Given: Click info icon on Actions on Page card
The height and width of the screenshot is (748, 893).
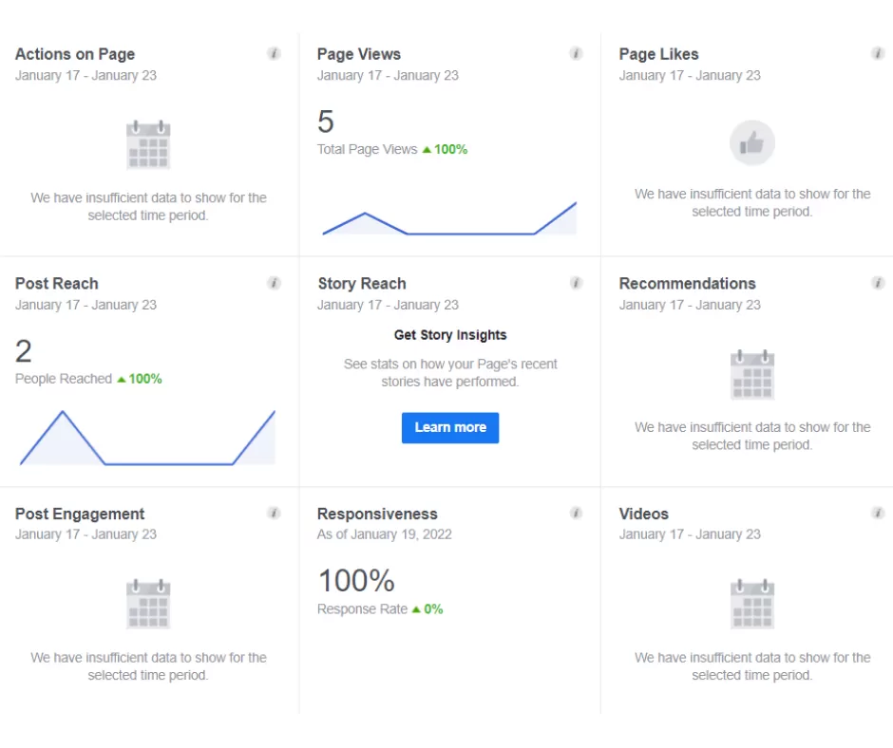Looking at the screenshot, I should (x=274, y=54).
